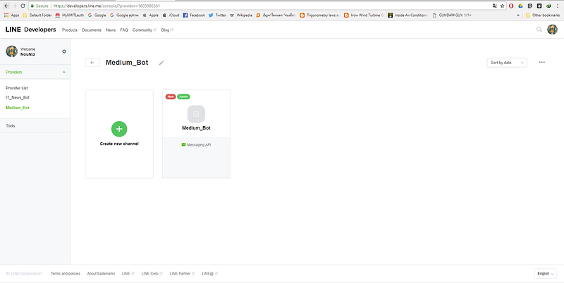Open the Chrome three-dot menu

click(558, 6)
